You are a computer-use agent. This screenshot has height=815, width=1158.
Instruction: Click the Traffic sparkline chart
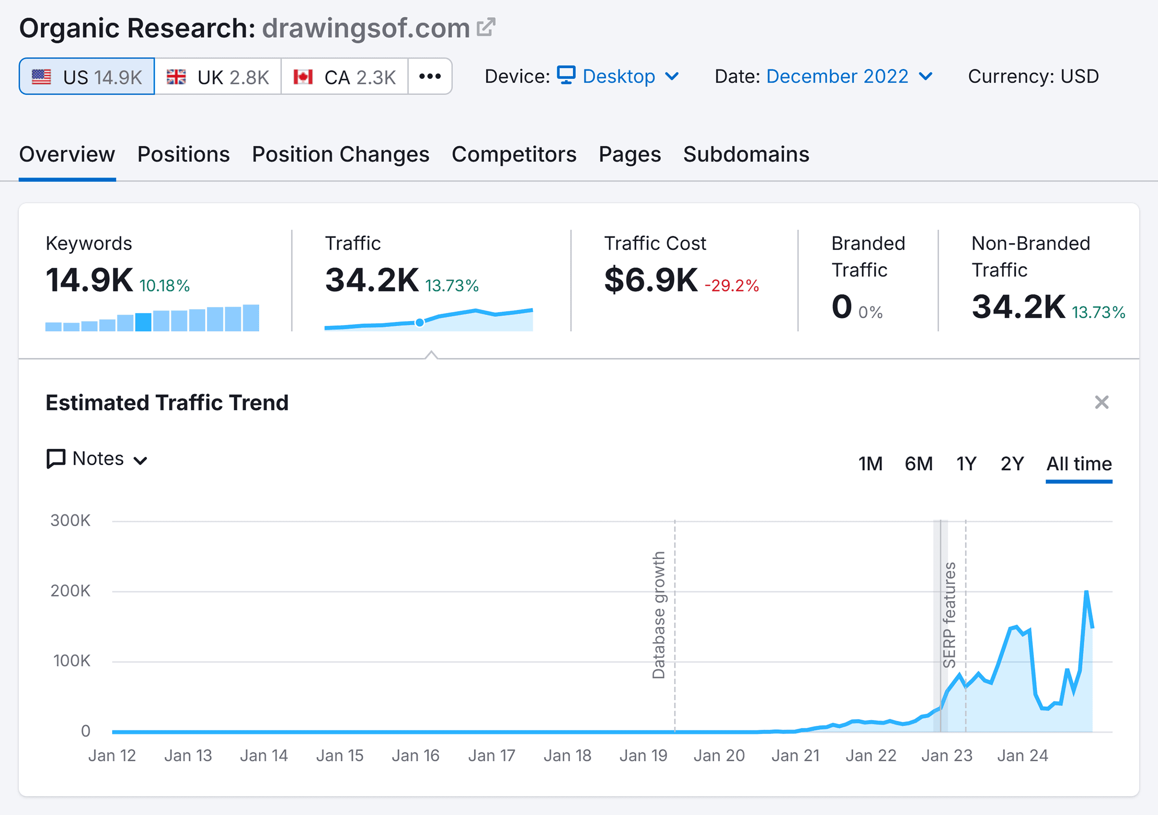pos(429,319)
